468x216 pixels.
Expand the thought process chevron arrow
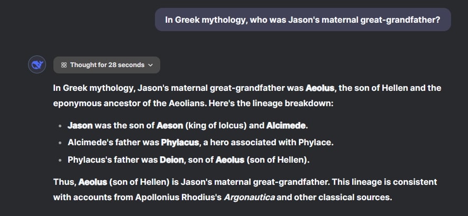(x=151, y=65)
